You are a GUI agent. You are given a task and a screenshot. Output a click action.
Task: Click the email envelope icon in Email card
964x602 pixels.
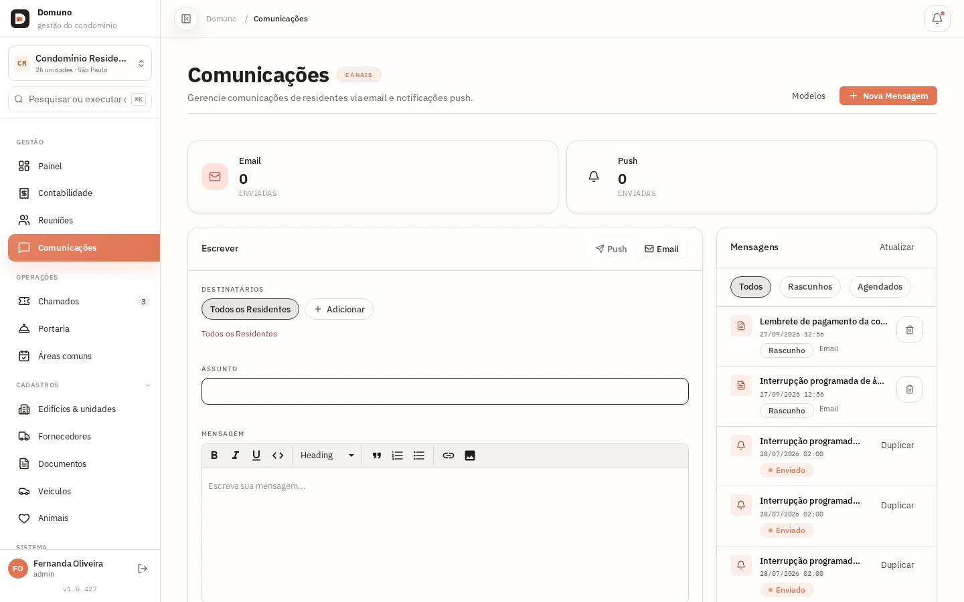coord(215,177)
